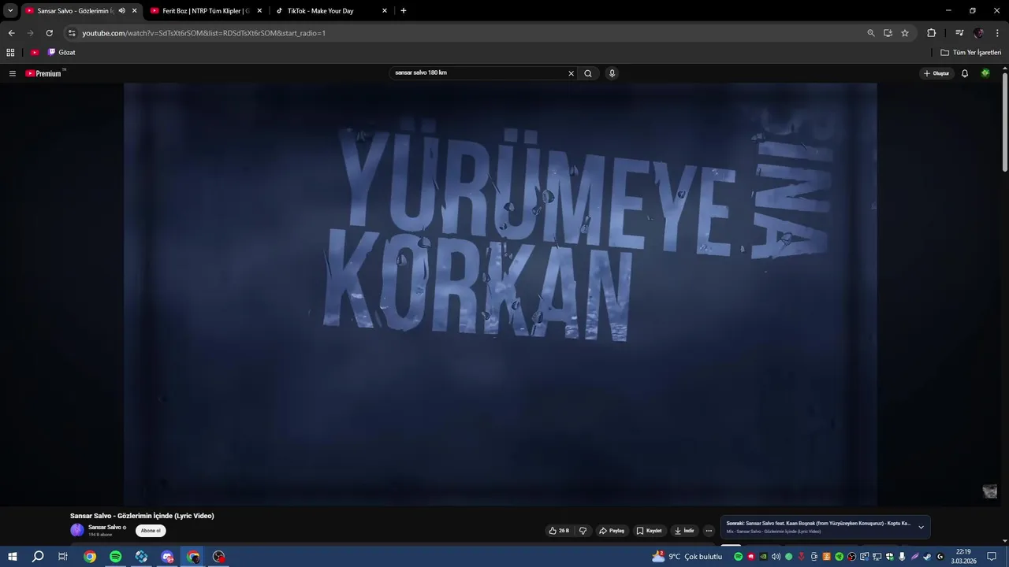
Task: Click the install app icon in address bar
Action: (x=888, y=33)
